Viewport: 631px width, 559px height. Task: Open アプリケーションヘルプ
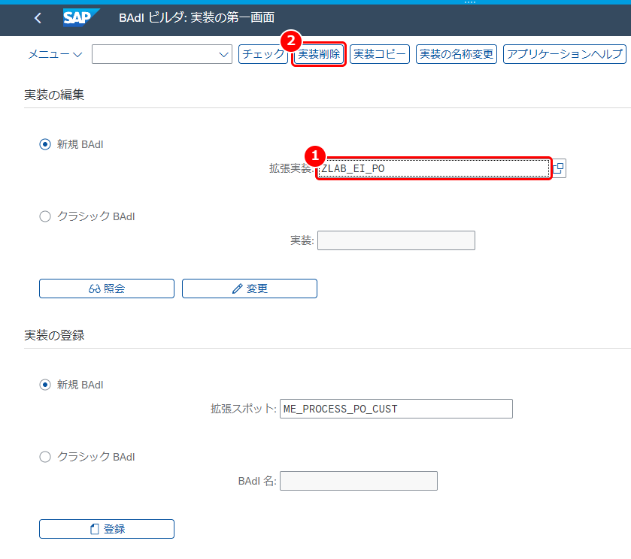565,54
